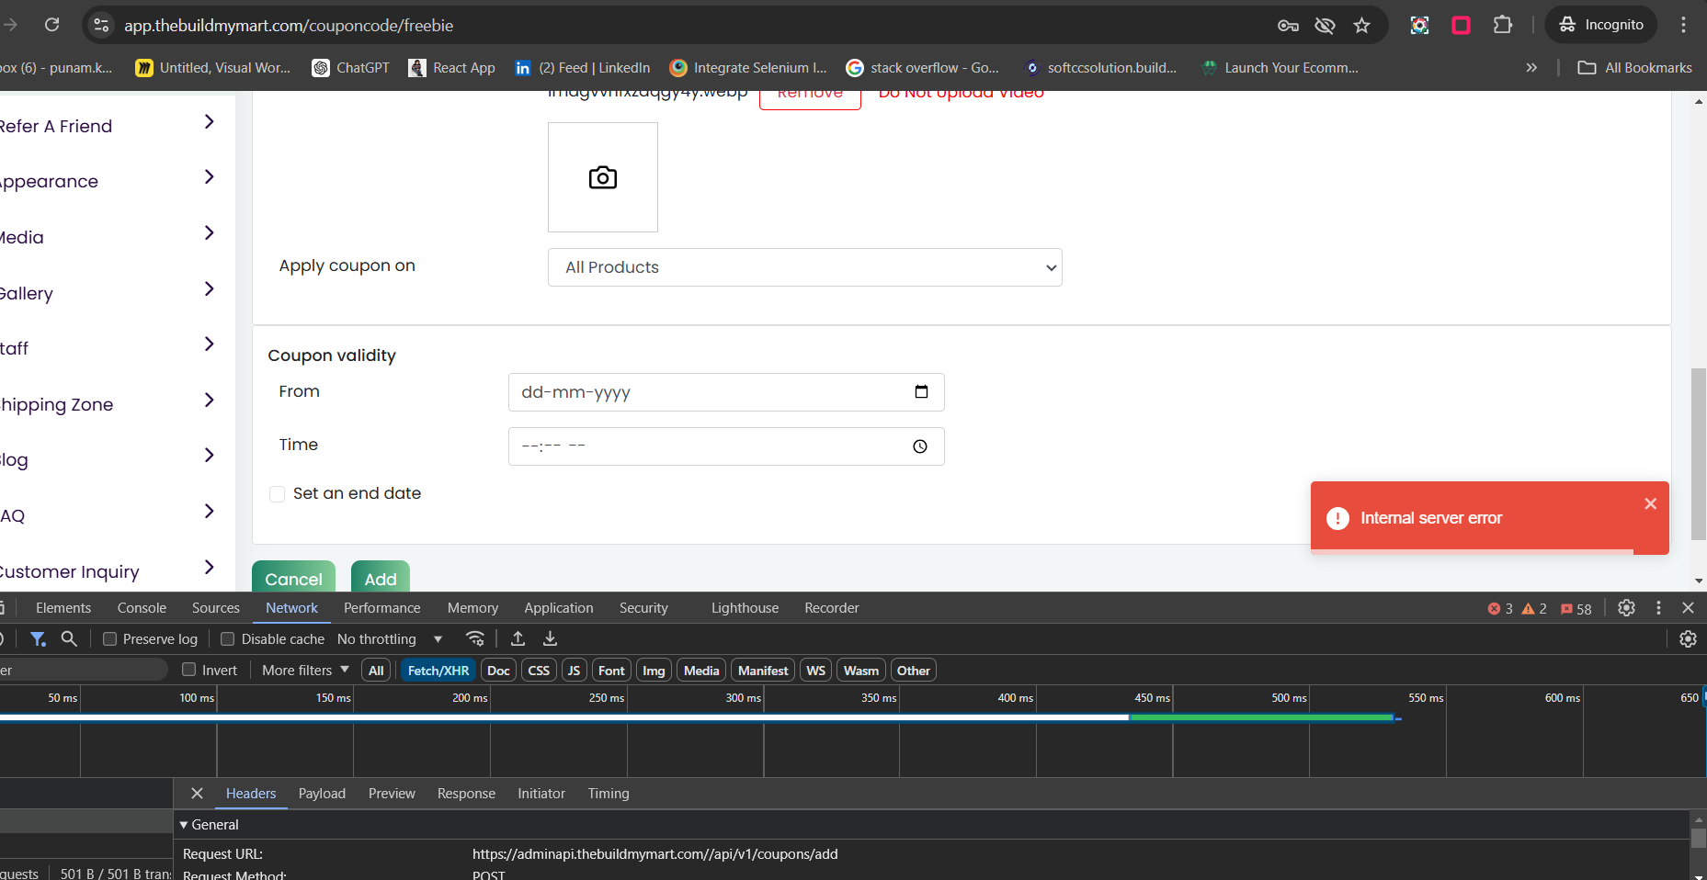Click the errors count badge showing 3
1707x880 pixels.
pos(1500,609)
